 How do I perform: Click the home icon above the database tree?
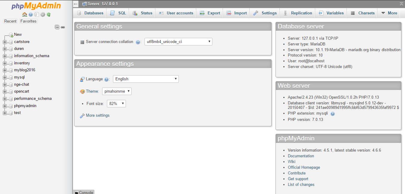pyautogui.click(x=24, y=14)
